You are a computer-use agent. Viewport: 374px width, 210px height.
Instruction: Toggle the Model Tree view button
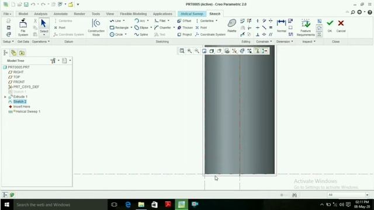point(5,53)
